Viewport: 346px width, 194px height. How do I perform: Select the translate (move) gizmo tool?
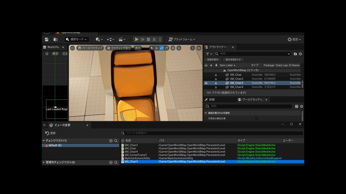pos(156,48)
